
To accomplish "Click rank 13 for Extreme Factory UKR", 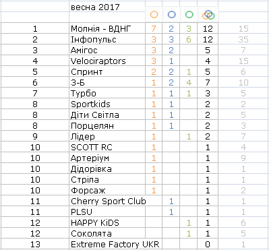I will pyautogui.click(x=35, y=244).
